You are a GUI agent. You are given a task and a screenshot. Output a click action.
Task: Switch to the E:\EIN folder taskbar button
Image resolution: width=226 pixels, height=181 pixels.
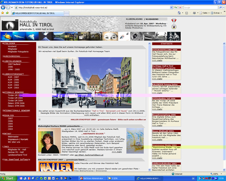[x=121, y=179]
